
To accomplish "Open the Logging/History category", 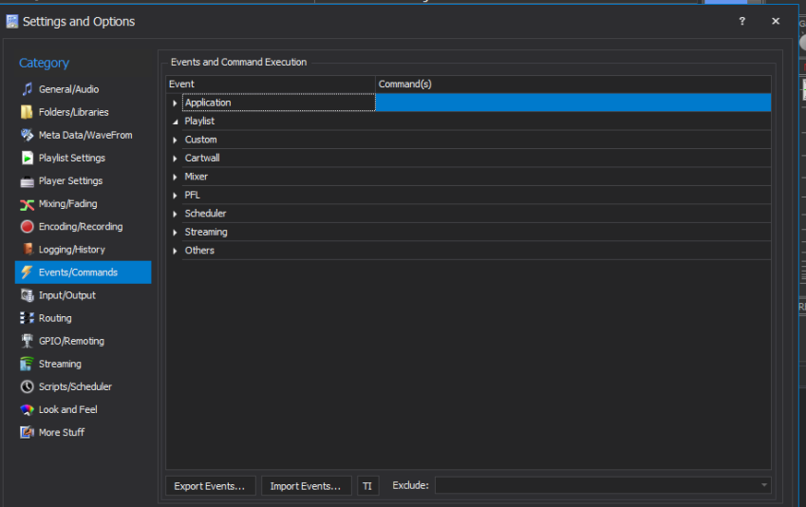I will (72, 250).
